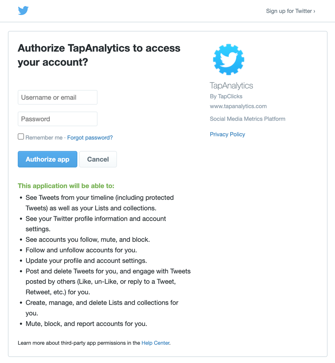The width and height of the screenshot is (335, 363).
Task: Click This application will be able to heading
Action: click(66, 186)
